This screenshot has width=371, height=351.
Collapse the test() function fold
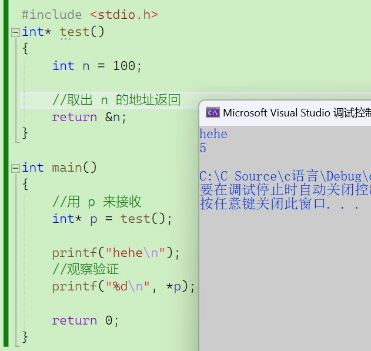point(15,33)
